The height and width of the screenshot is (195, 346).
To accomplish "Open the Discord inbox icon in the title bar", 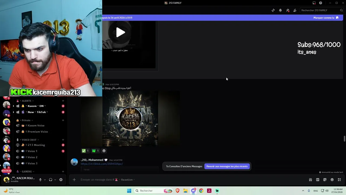I will click(x=314, y=3).
